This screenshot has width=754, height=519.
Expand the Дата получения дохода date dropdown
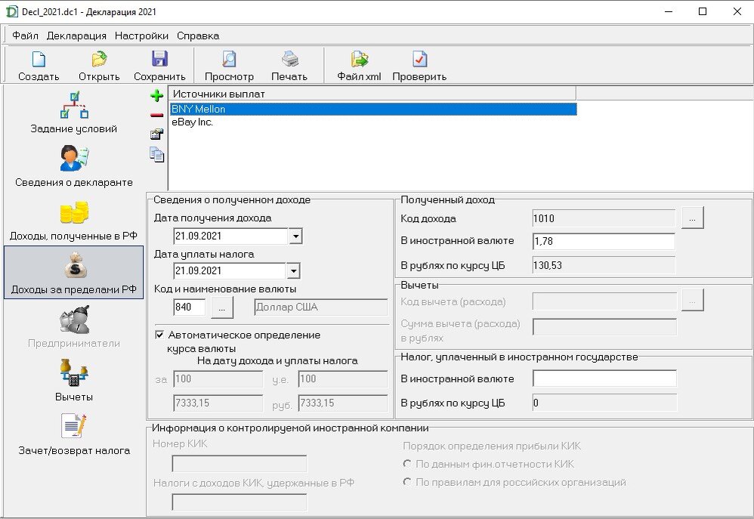pos(295,236)
